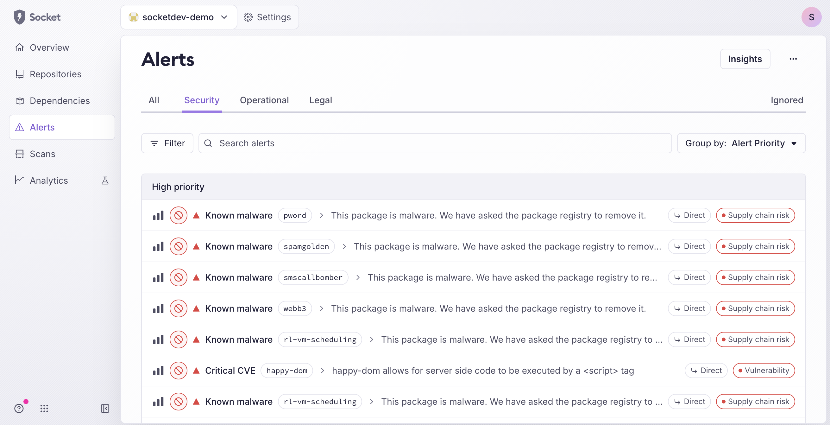The image size is (830, 425).
Task: Open the Filter button
Action: point(167,143)
